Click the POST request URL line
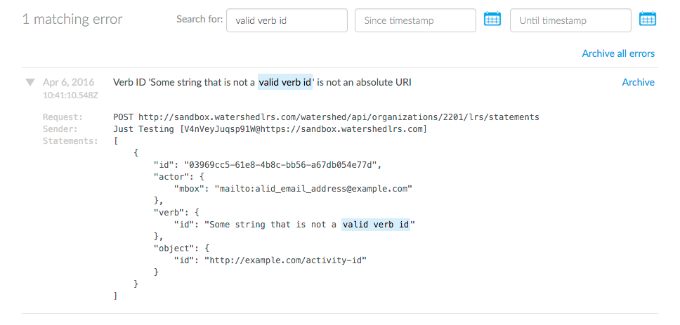The height and width of the screenshot is (325, 680). point(326,117)
